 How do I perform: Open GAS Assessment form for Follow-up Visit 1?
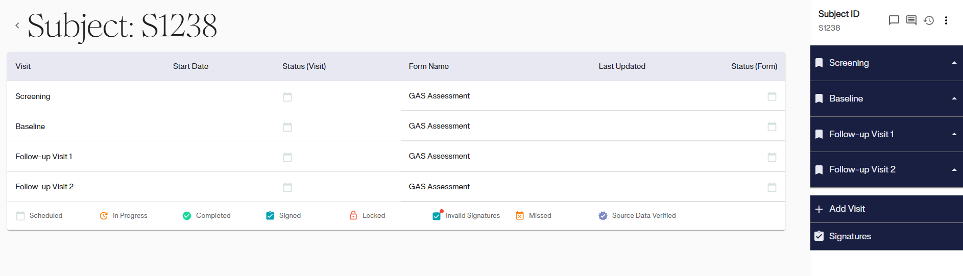tap(439, 156)
